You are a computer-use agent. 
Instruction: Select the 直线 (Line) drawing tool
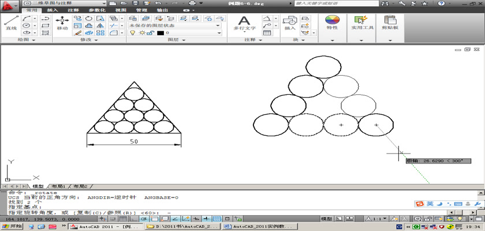[11, 22]
